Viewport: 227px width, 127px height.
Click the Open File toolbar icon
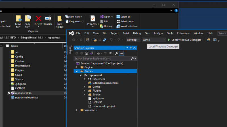[95, 40]
